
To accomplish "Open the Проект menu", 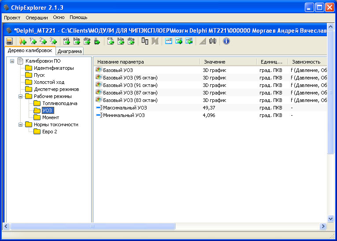I will (12, 18).
